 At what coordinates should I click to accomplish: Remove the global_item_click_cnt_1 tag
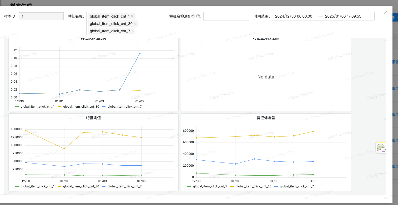point(132,16)
